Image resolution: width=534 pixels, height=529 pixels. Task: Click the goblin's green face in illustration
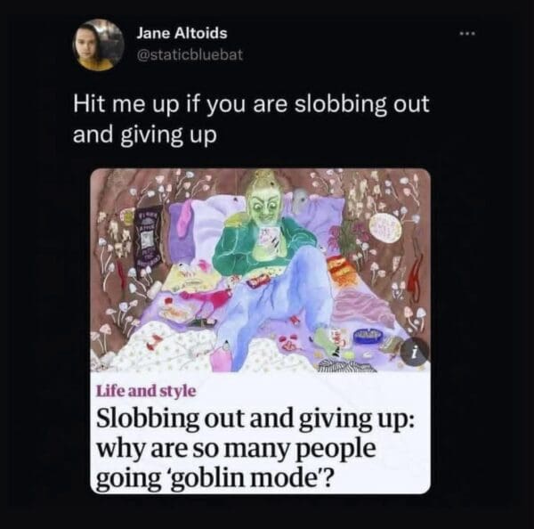pos(265,208)
